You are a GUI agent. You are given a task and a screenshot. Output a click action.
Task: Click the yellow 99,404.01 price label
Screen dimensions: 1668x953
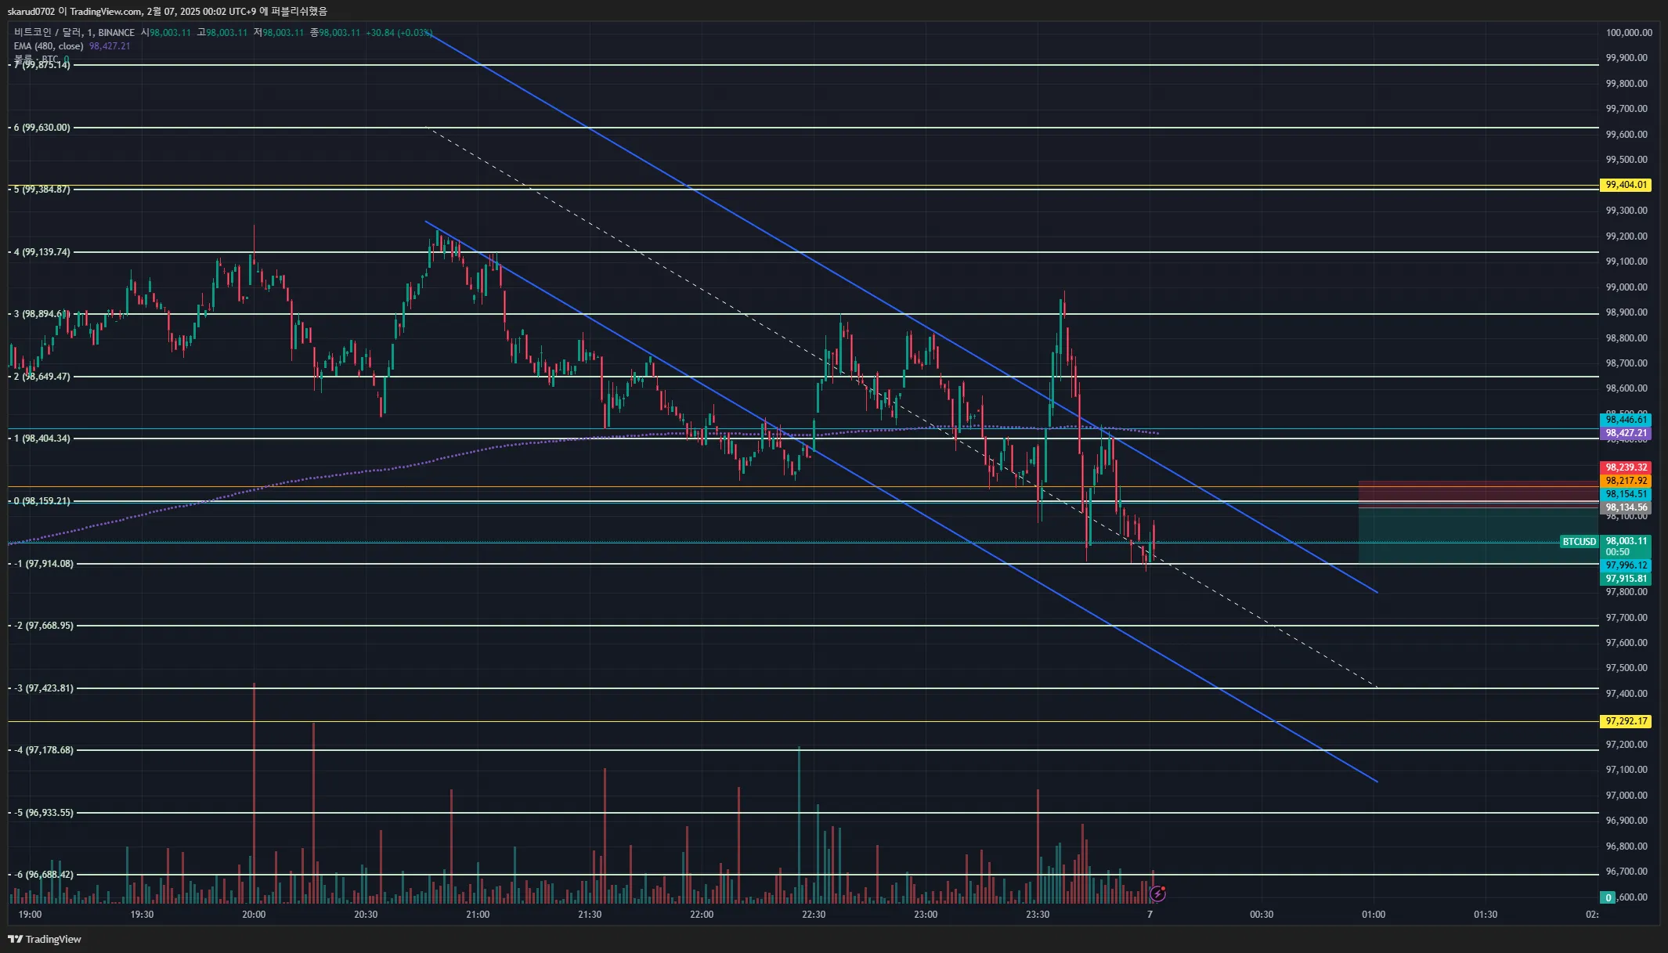(x=1626, y=185)
